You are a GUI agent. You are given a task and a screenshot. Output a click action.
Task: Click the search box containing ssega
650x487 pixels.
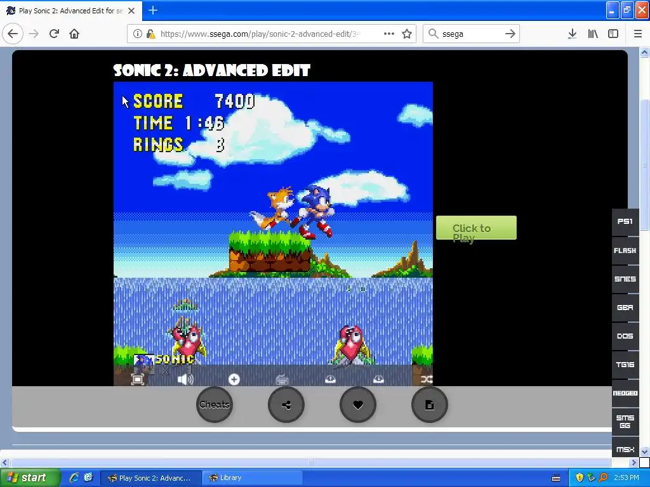472,34
